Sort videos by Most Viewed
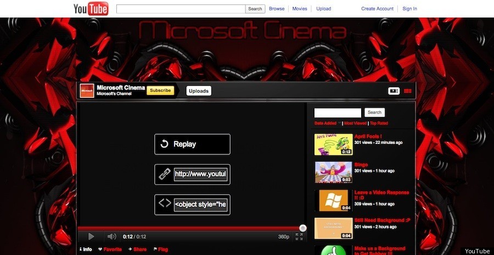Screen dimensions: 494x255 355,123
